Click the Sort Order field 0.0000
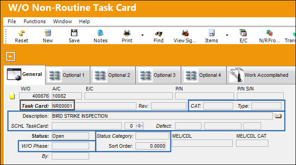This screenshot has height=165, width=296. pos(151,146)
